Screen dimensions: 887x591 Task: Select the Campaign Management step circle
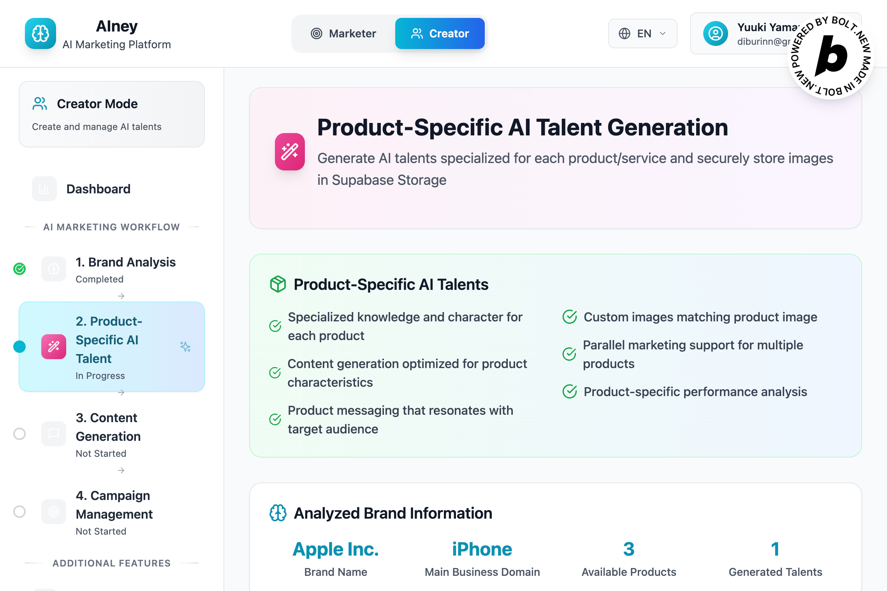(x=19, y=511)
